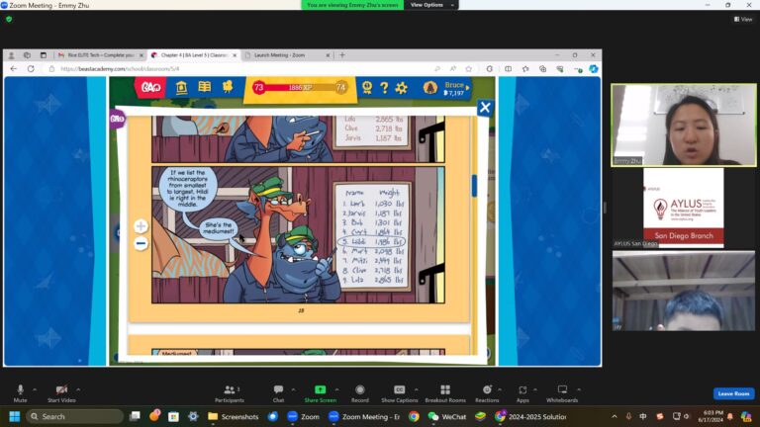Go back in the browser
This screenshot has width=760, height=427.
pyautogui.click(x=14, y=69)
